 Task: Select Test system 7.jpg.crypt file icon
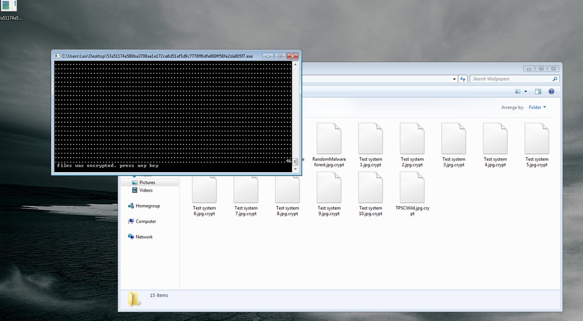[246, 188]
